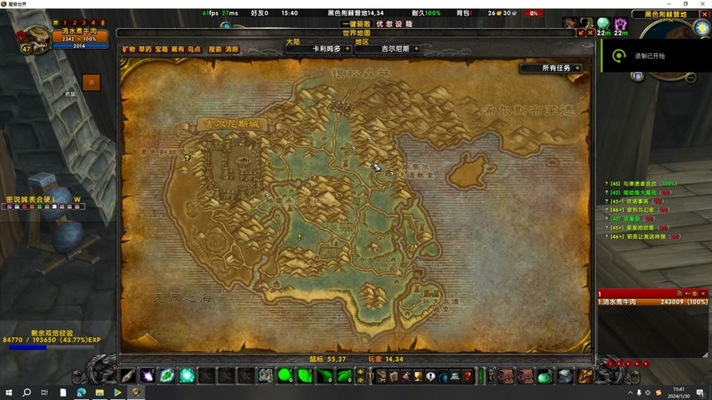Select 鸟点 flight point tab

click(194, 49)
